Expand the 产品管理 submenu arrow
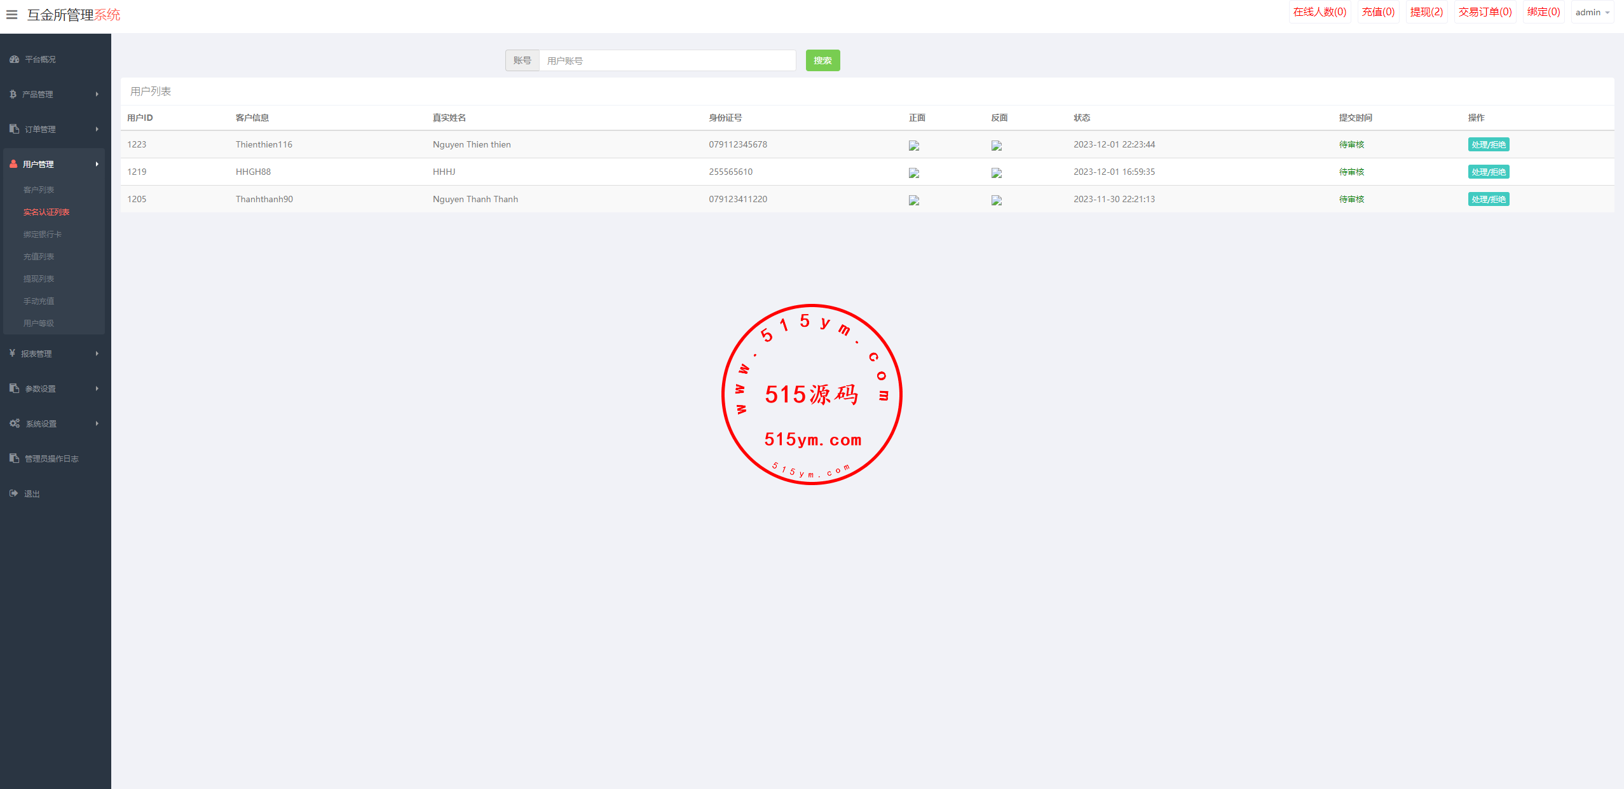This screenshot has width=1624, height=789. click(x=97, y=94)
